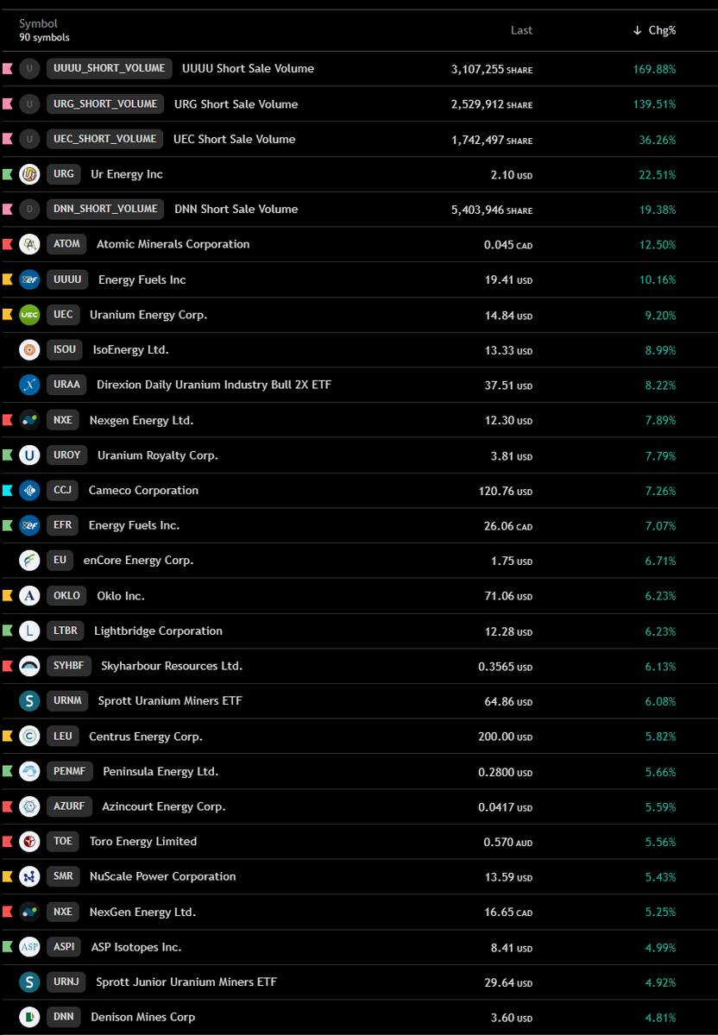The height and width of the screenshot is (1035, 718).
Task: Click the EFR Energy Fuels Inc. logo
Action: pos(29,525)
